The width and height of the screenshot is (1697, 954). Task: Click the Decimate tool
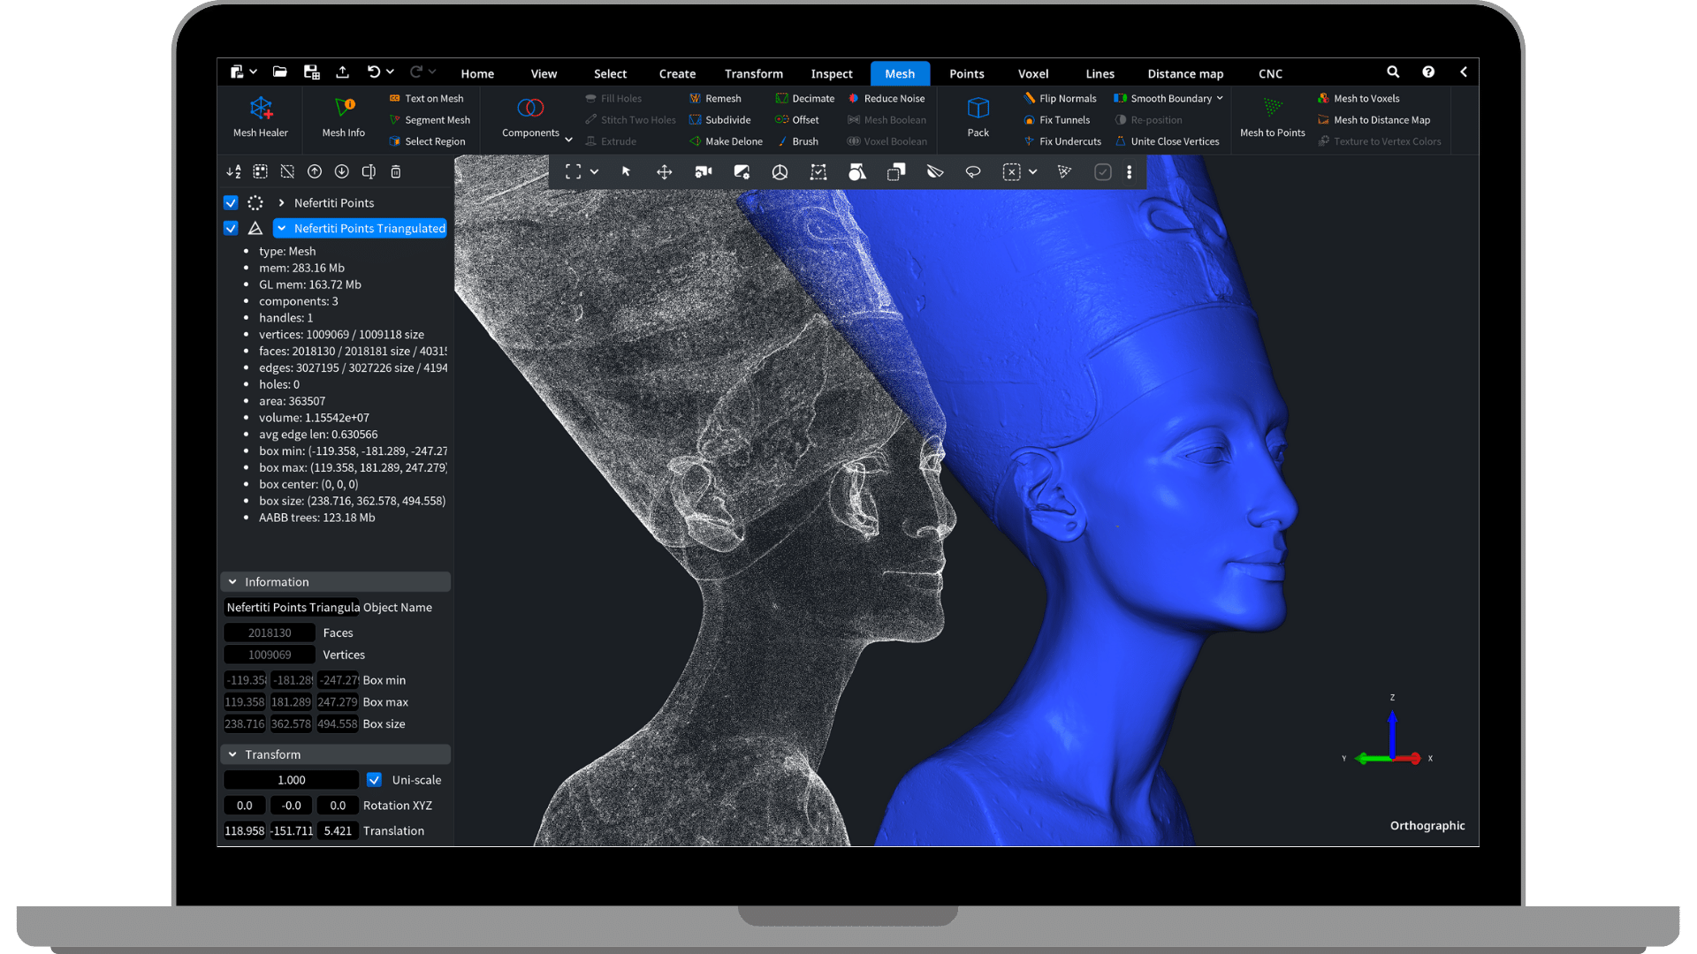(x=804, y=99)
